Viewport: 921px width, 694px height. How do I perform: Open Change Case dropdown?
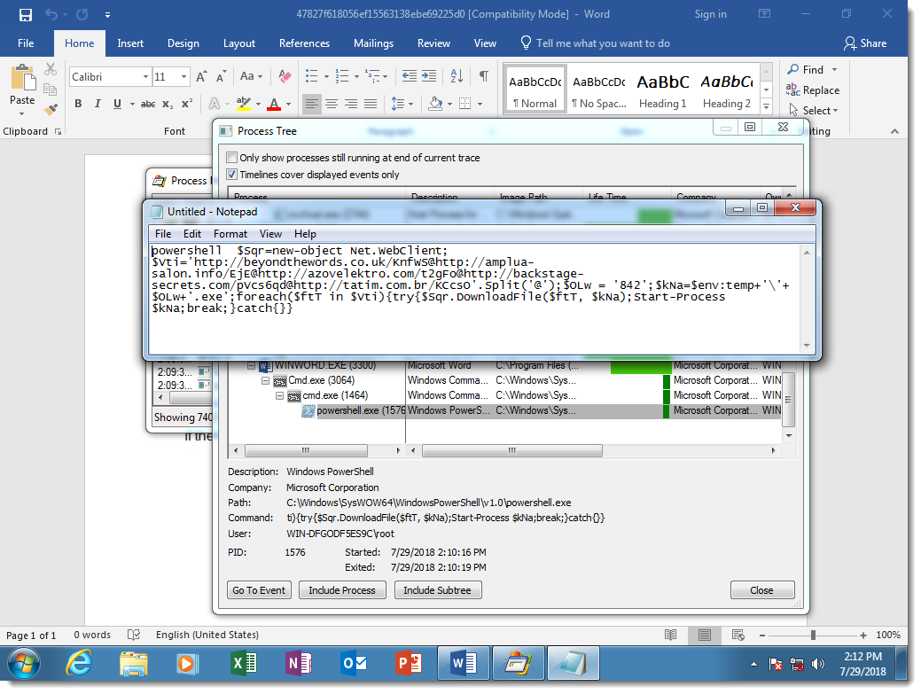click(x=251, y=76)
